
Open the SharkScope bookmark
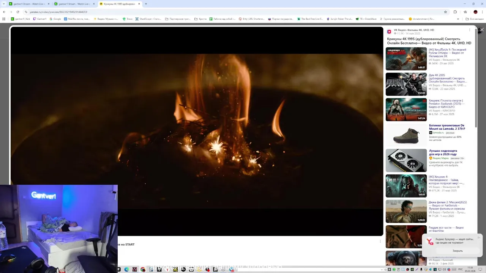[x=148, y=19]
